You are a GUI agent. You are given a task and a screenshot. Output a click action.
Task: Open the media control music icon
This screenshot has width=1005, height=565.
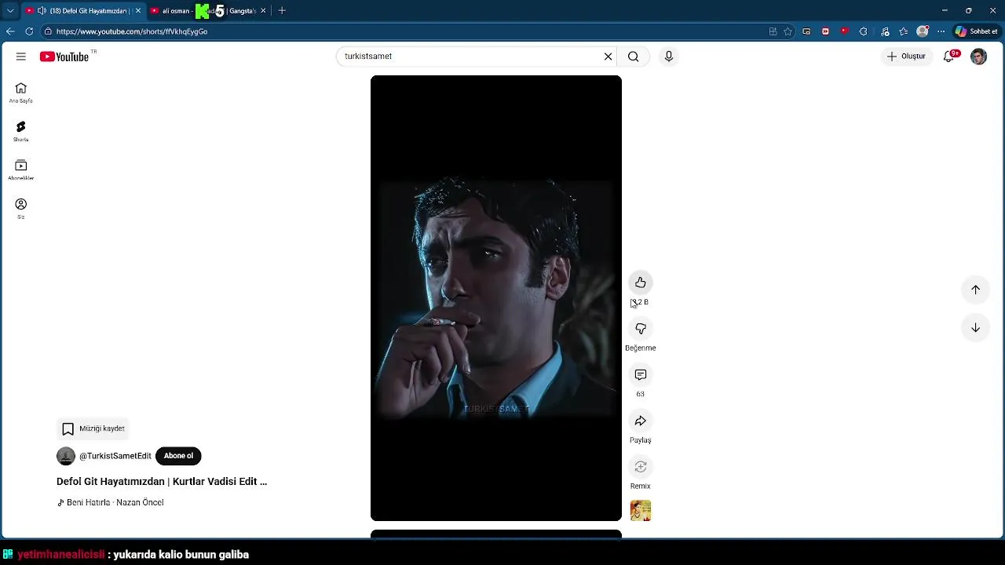[x=885, y=31]
